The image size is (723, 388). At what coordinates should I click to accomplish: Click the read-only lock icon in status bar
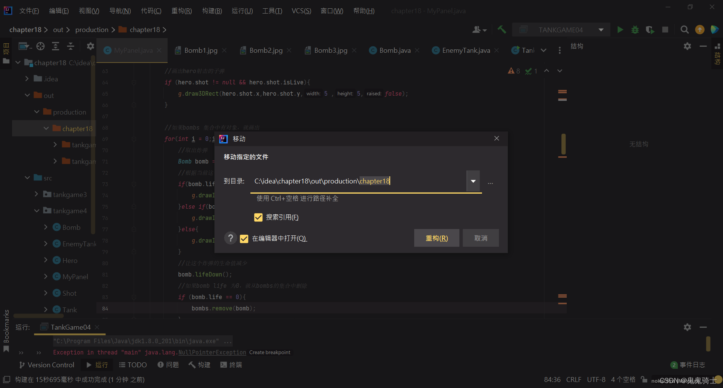(644, 379)
